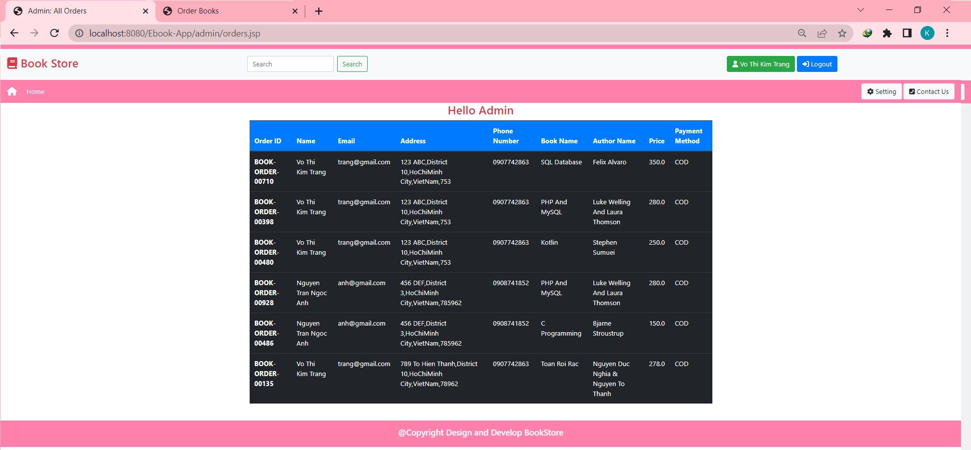Click order ID BOOK-ORDER-00710
Viewport: 971px width, 450px height.
(267, 172)
